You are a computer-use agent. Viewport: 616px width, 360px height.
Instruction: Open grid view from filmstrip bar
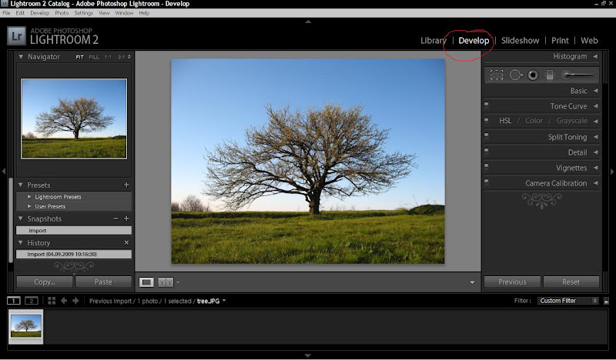coord(52,301)
